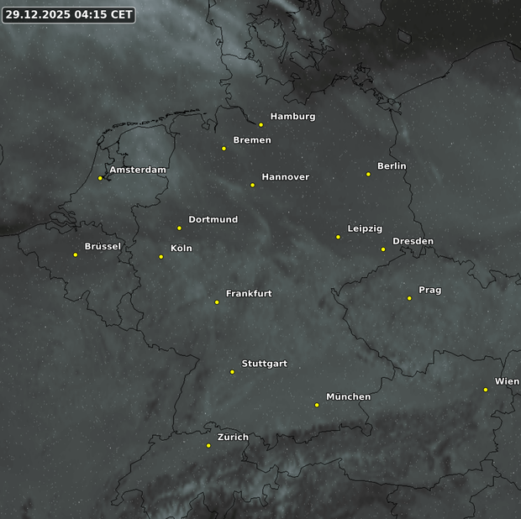
Task: Click the Hannover text label
Action: [x=285, y=177]
